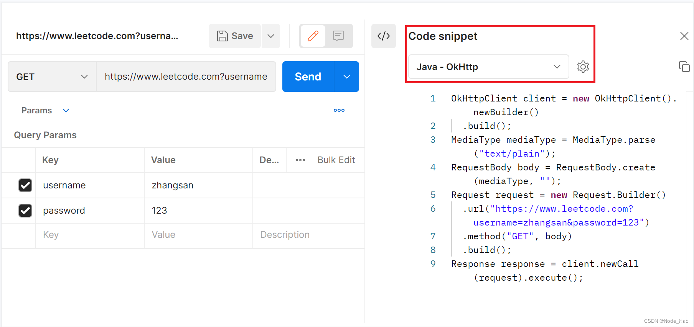
Task: Click code line number 9
Action: tap(433, 264)
